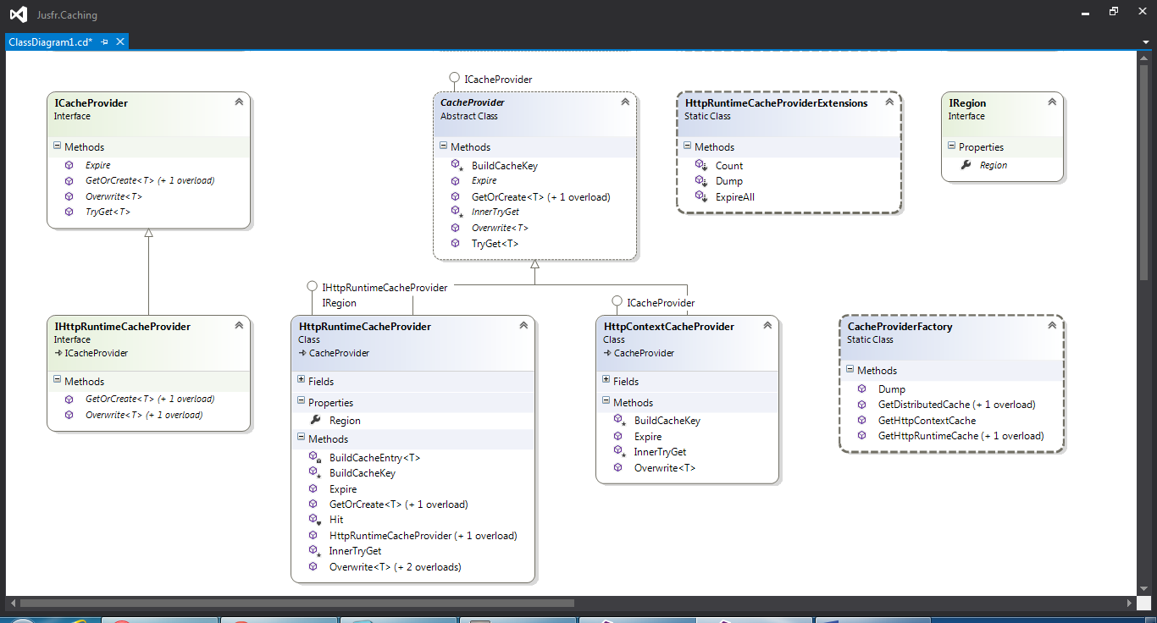Click Dump method icon in CacheProviderFactory
The image size is (1157, 623).
861,389
